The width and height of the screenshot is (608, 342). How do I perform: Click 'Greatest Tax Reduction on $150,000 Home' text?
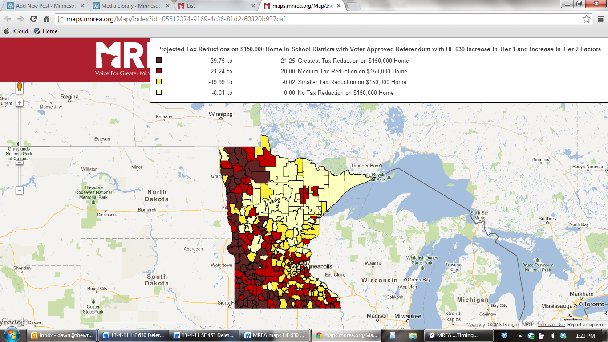point(353,61)
